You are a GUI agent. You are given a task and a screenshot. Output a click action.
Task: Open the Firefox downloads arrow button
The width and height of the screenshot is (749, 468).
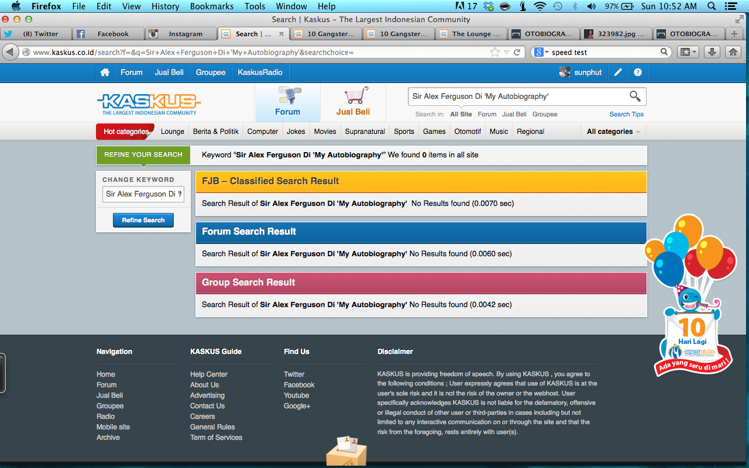coord(712,52)
